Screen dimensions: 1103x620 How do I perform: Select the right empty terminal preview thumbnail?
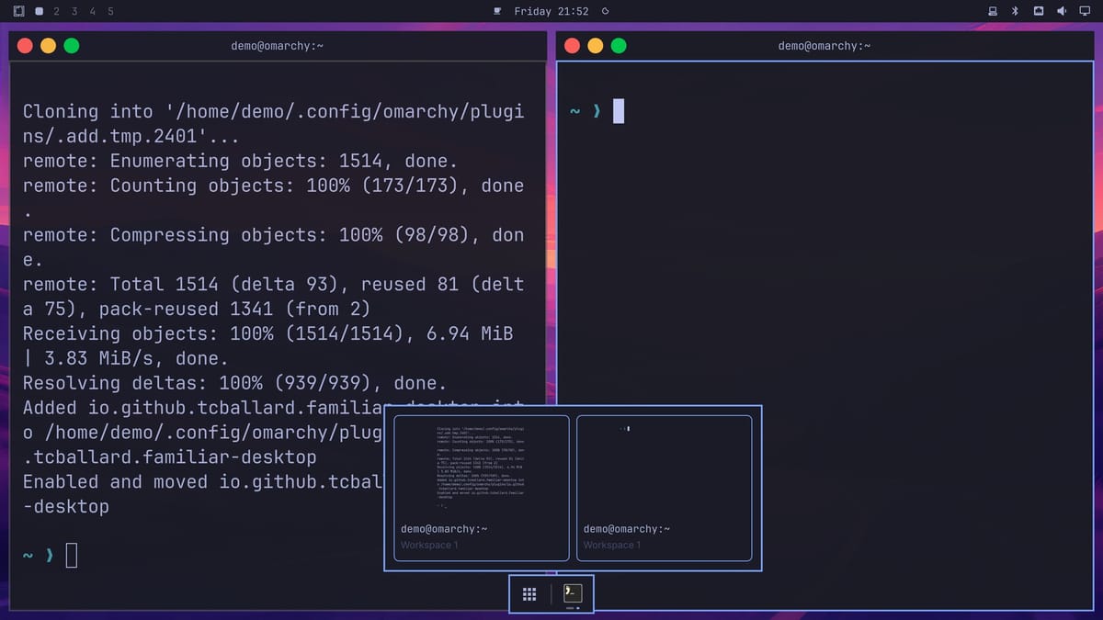(x=664, y=488)
